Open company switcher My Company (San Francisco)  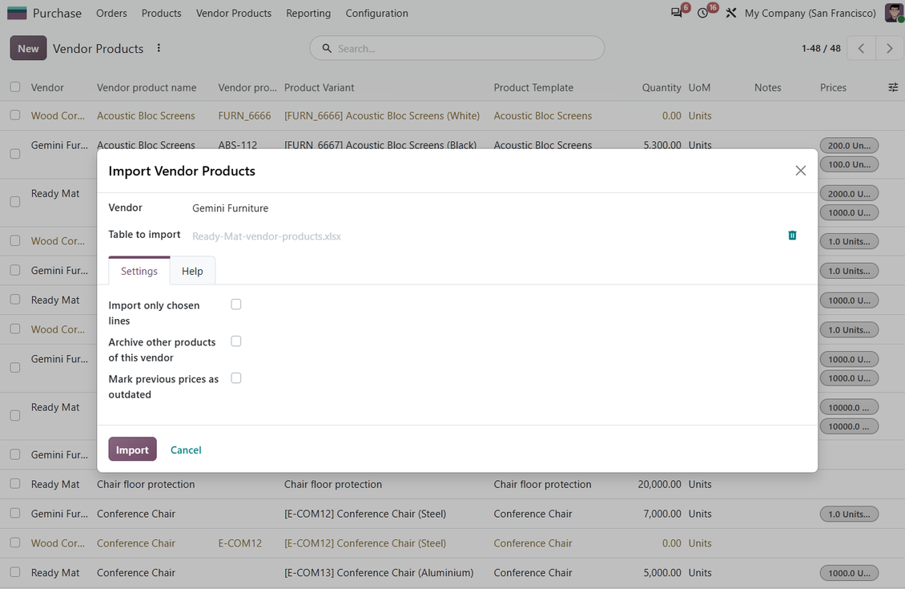[x=810, y=13]
